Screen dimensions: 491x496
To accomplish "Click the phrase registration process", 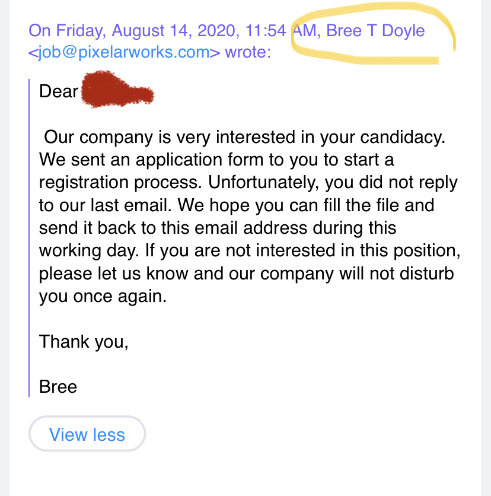I will (120, 183).
